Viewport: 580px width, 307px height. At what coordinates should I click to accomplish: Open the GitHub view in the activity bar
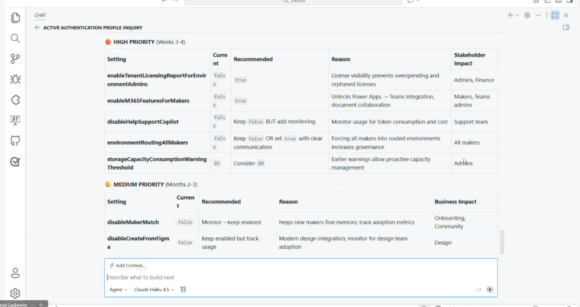pos(15,141)
